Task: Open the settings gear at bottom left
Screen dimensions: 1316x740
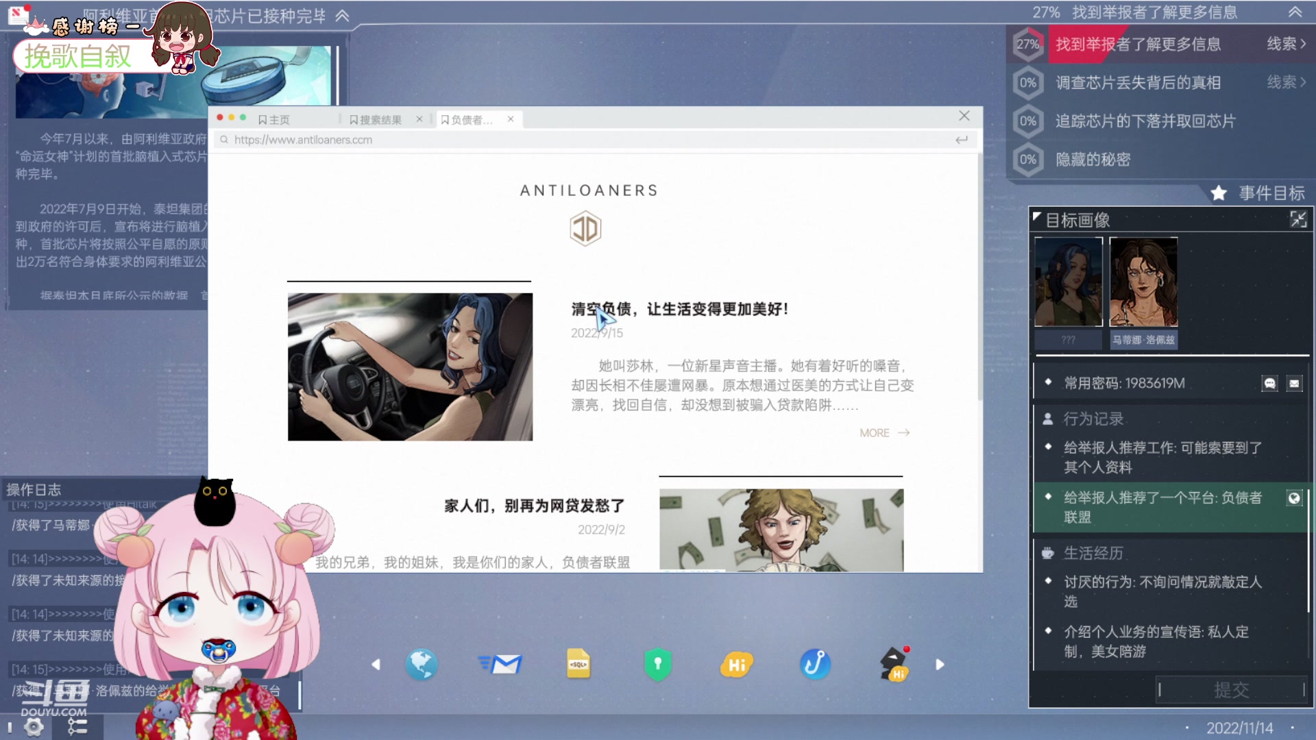Action: coord(34,727)
